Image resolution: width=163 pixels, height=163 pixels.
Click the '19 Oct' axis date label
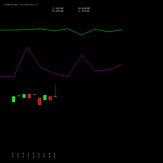[39, 155]
